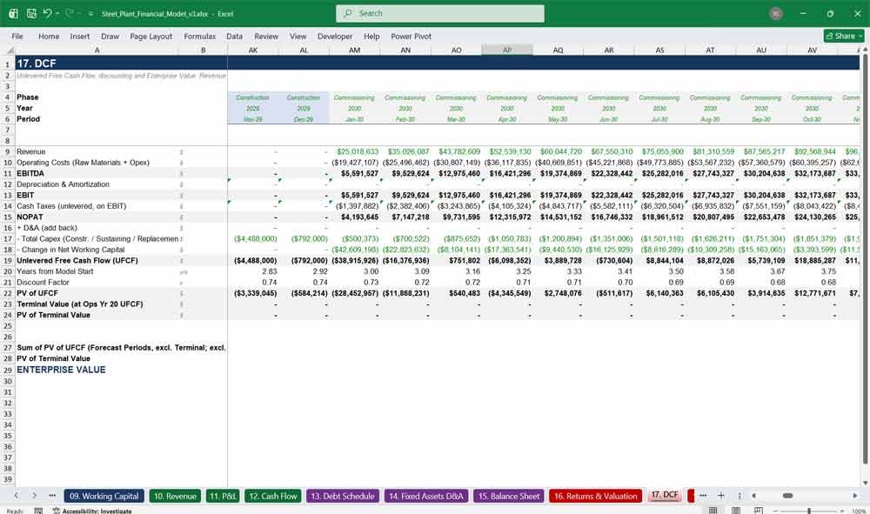The height and width of the screenshot is (514, 870).
Task: Open the Data ribbon tab
Action: point(234,36)
